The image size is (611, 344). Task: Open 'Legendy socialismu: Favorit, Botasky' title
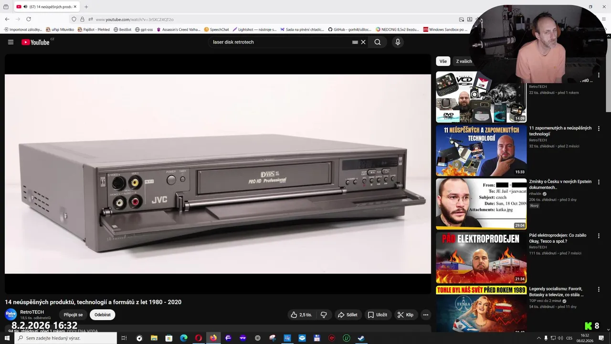[556, 292]
